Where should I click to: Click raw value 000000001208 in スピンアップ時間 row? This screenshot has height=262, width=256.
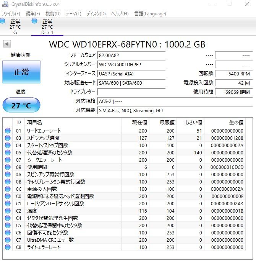pos(227,138)
